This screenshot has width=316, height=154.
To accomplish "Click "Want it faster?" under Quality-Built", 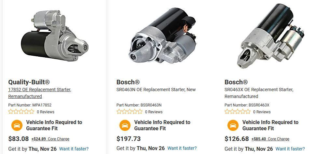I will [74, 149].
